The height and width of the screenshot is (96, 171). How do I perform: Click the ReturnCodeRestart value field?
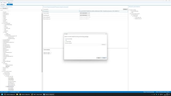click(x=104, y=17)
